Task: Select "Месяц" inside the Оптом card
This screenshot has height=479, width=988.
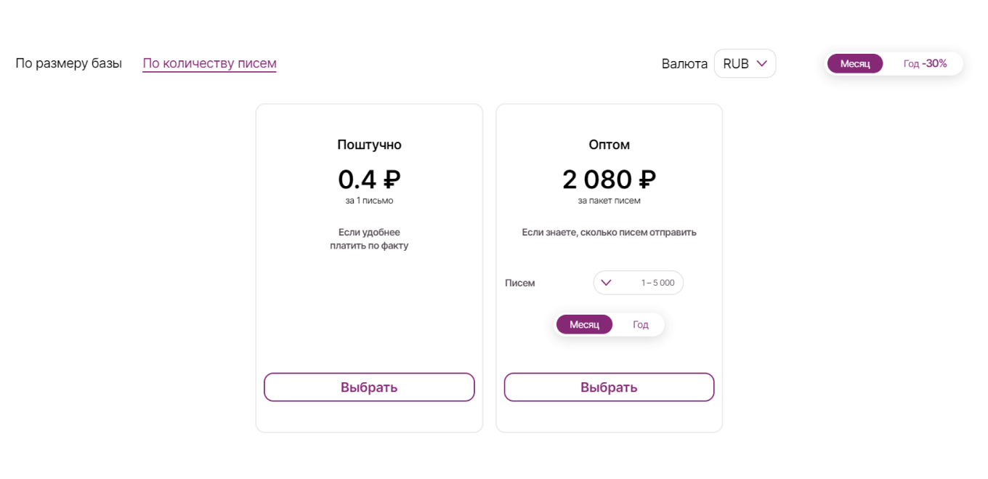Action: (584, 325)
